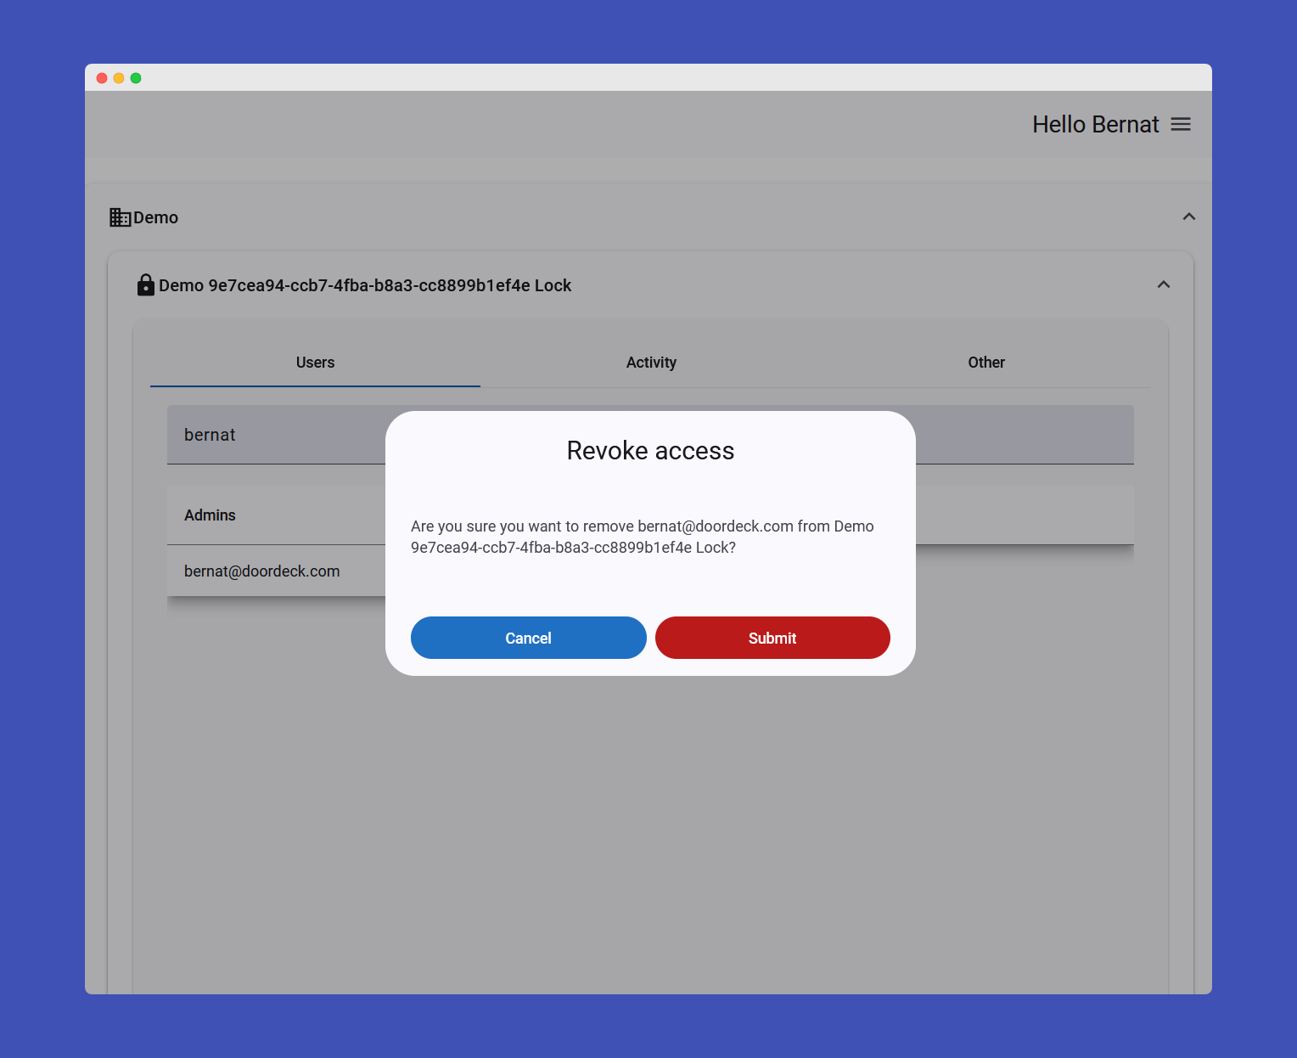Open the Other tab
Screen dimensions: 1297x1058
(985, 363)
